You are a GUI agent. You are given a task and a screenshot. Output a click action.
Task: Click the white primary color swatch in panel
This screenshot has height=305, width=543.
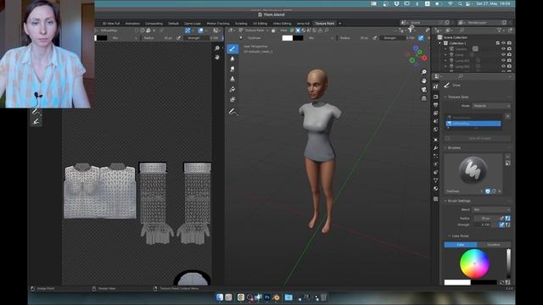(457, 282)
